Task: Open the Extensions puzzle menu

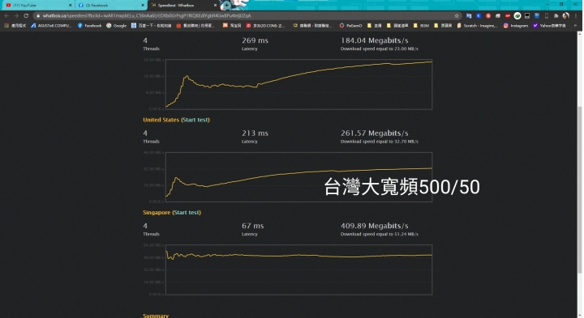Action: [556, 15]
